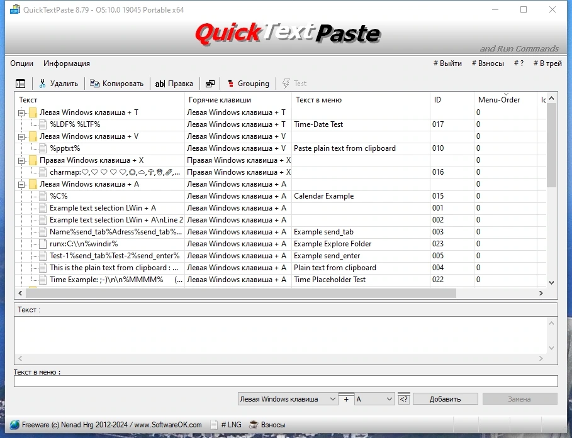Click the list's scroll down arrow
Image resolution: width=572 pixels, height=438 pixels.
pos(552,282)
